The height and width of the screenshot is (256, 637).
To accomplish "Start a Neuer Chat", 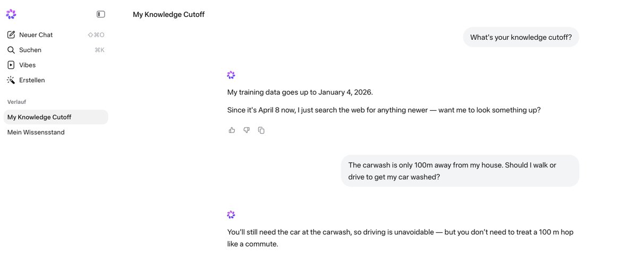I will [36, 35].
